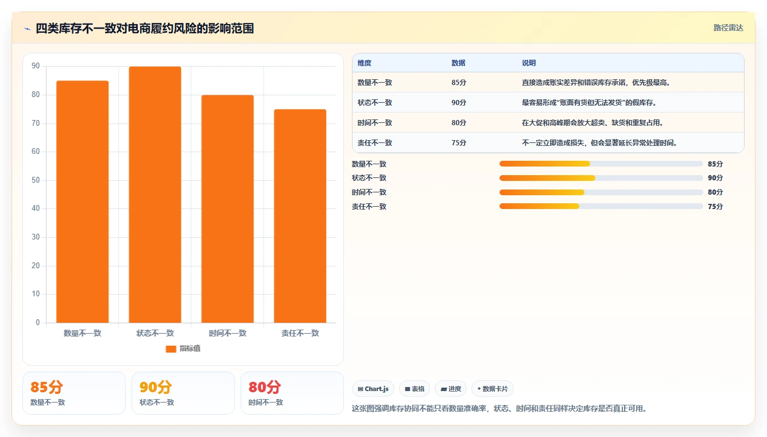Click the description '最容易形成账面有货但无法发货'

[589, 102]
